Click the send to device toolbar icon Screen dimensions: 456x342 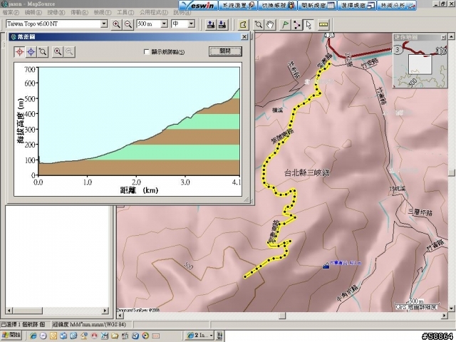(x=211, y=24)
